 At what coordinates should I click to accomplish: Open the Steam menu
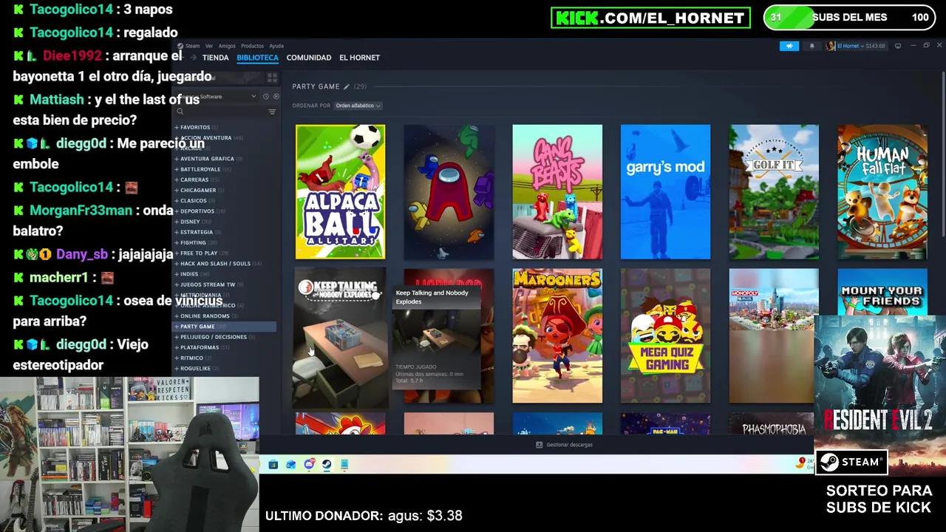[192, 46]
